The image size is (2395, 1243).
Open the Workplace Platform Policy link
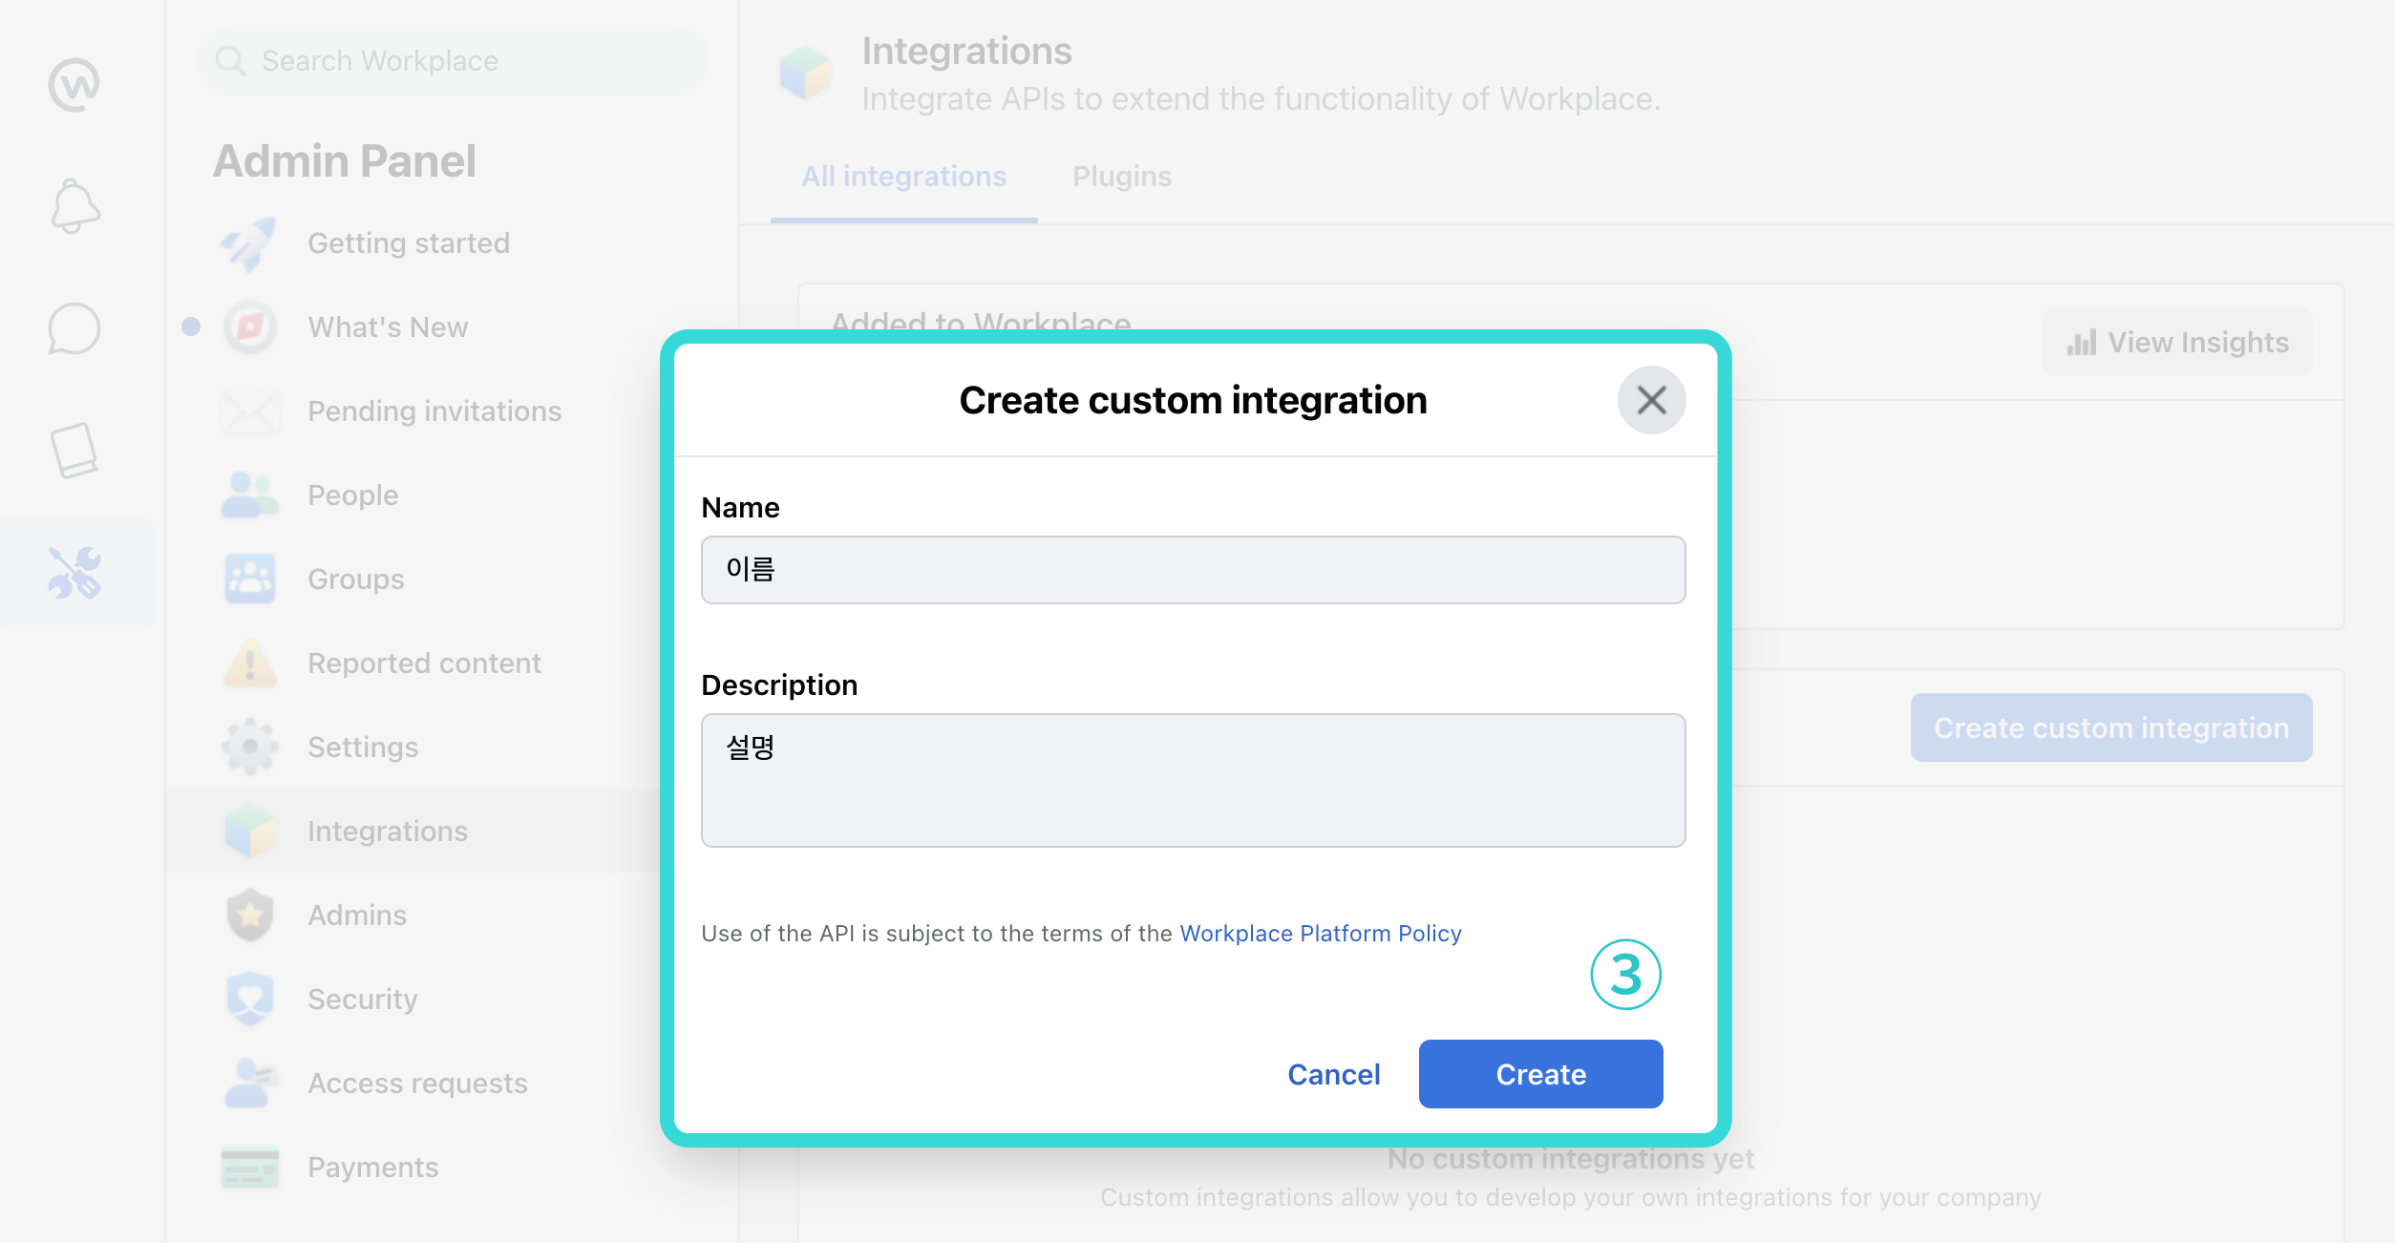pos(1321,934)
